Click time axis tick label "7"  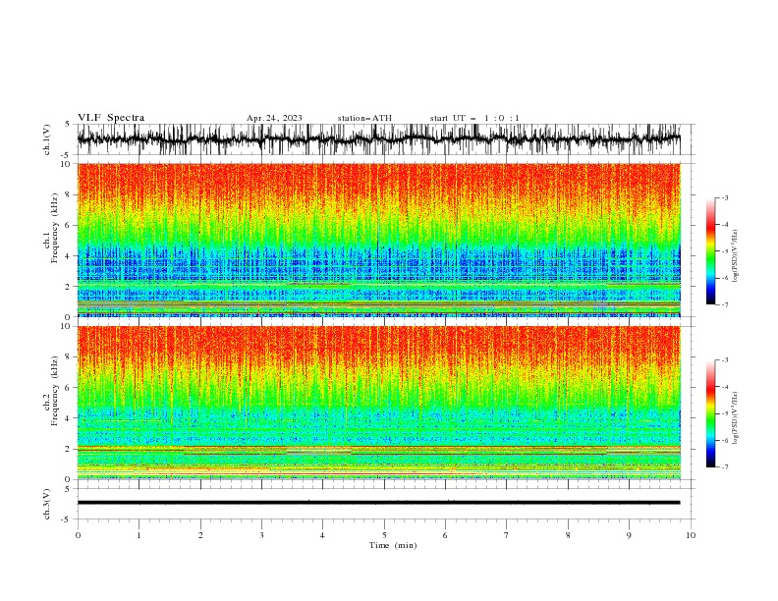pos(507,535)
